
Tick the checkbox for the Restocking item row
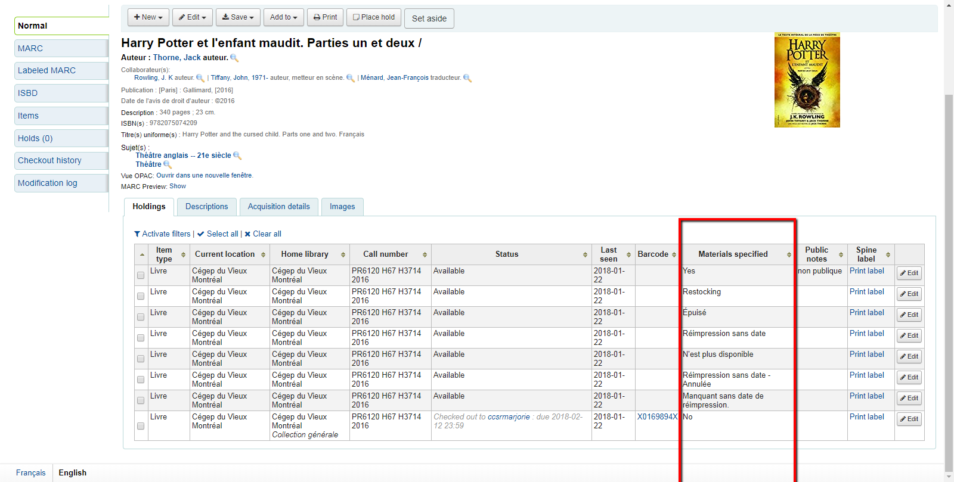[x=141, y=296]
